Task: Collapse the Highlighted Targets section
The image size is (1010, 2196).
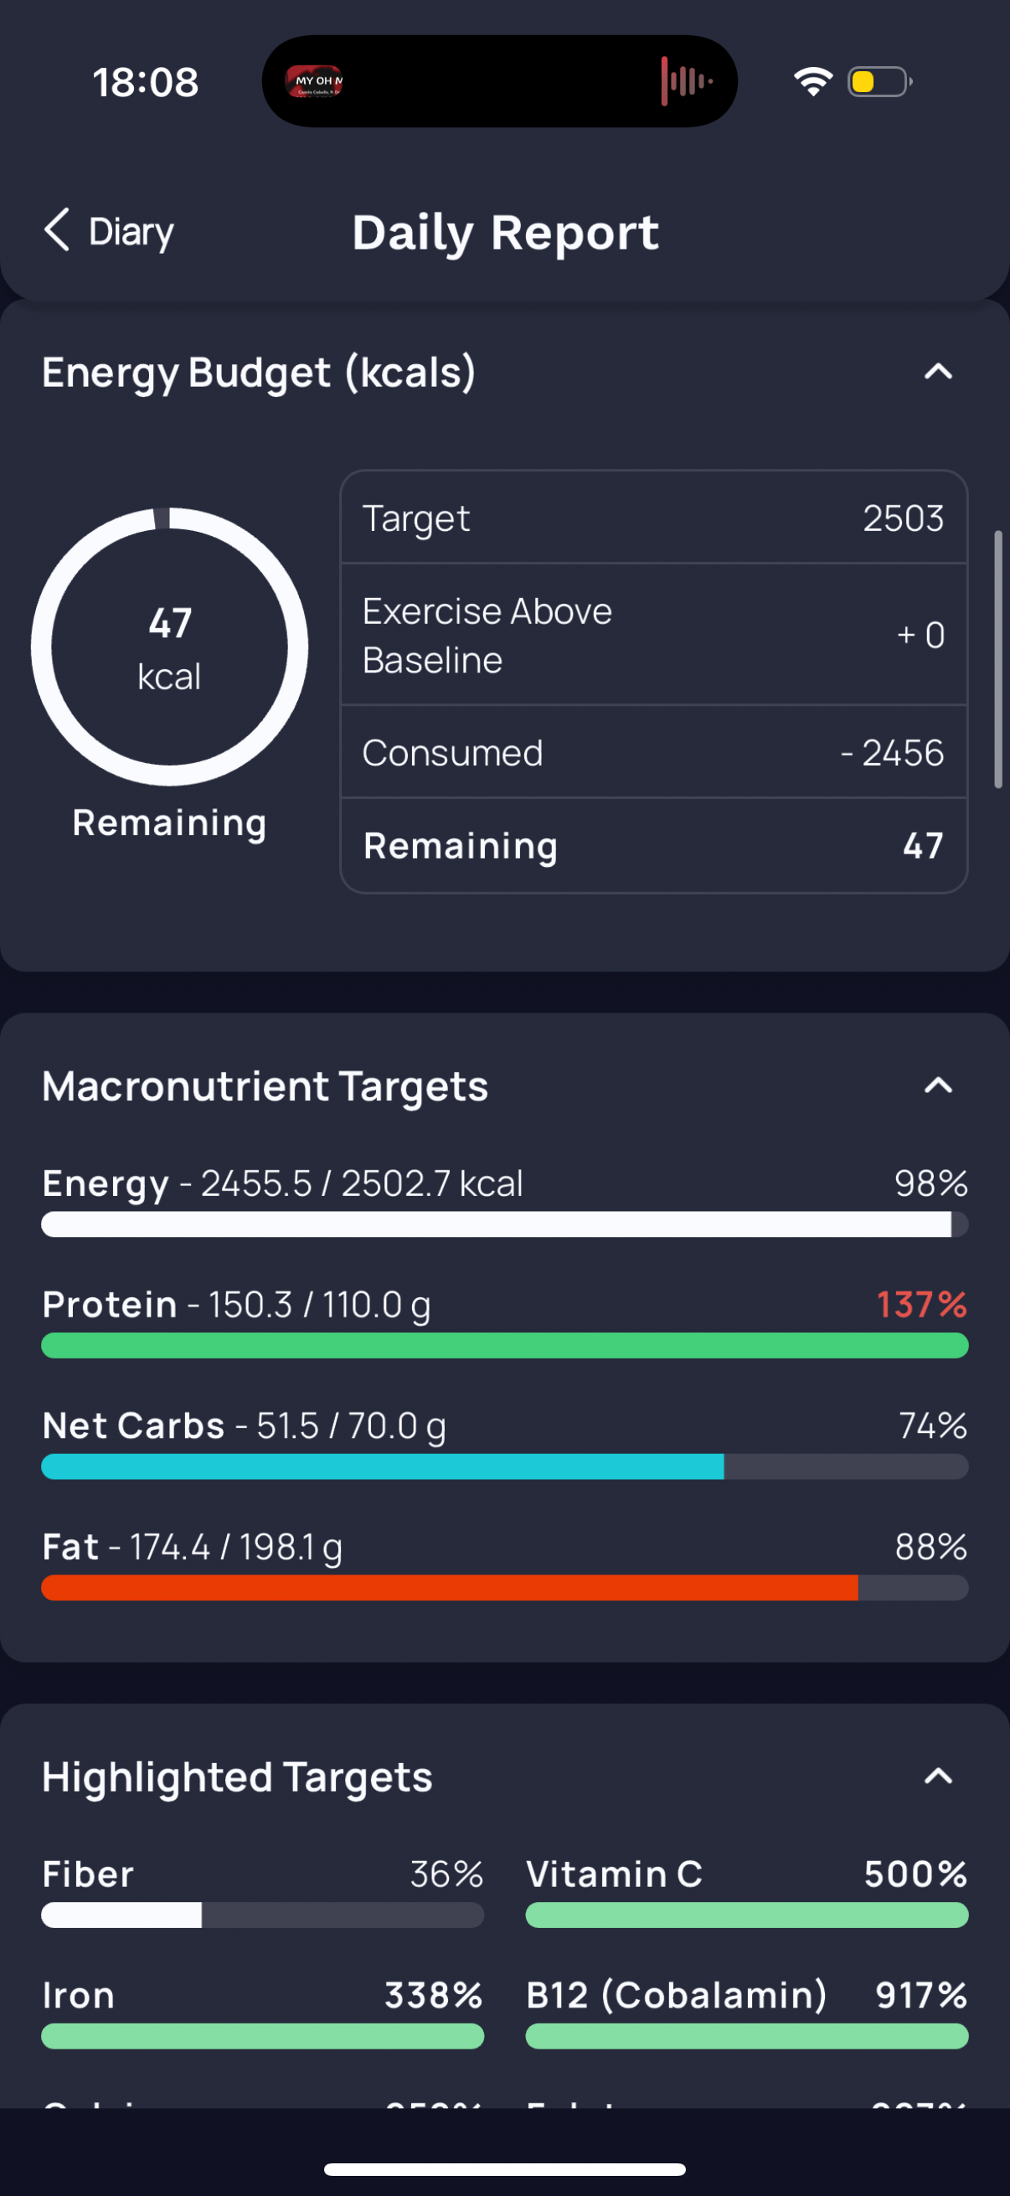Action: pyautogui.click(x=937, y=1776)
